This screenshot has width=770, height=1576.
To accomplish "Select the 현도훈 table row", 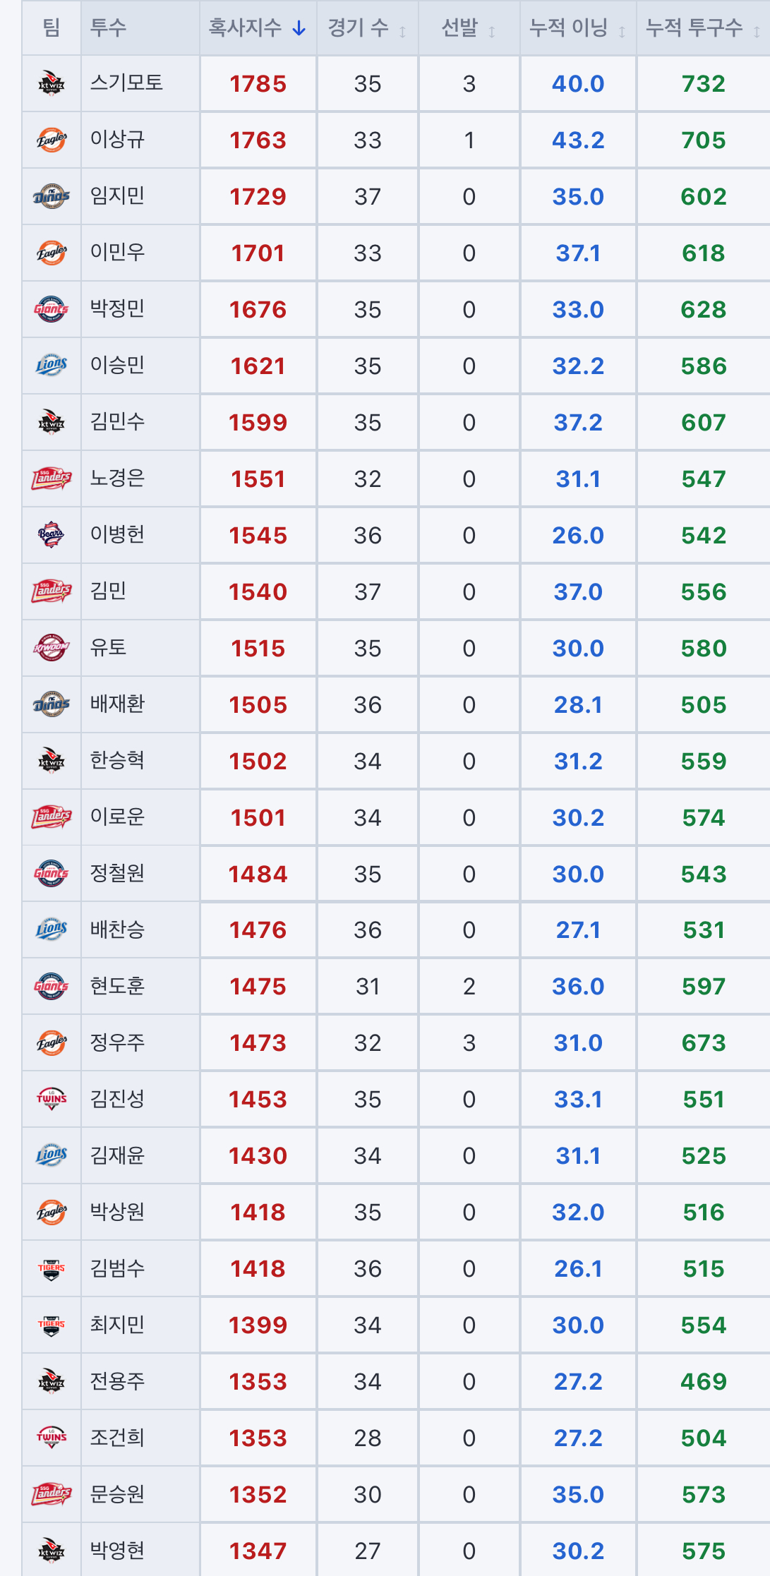I will 396,986.
